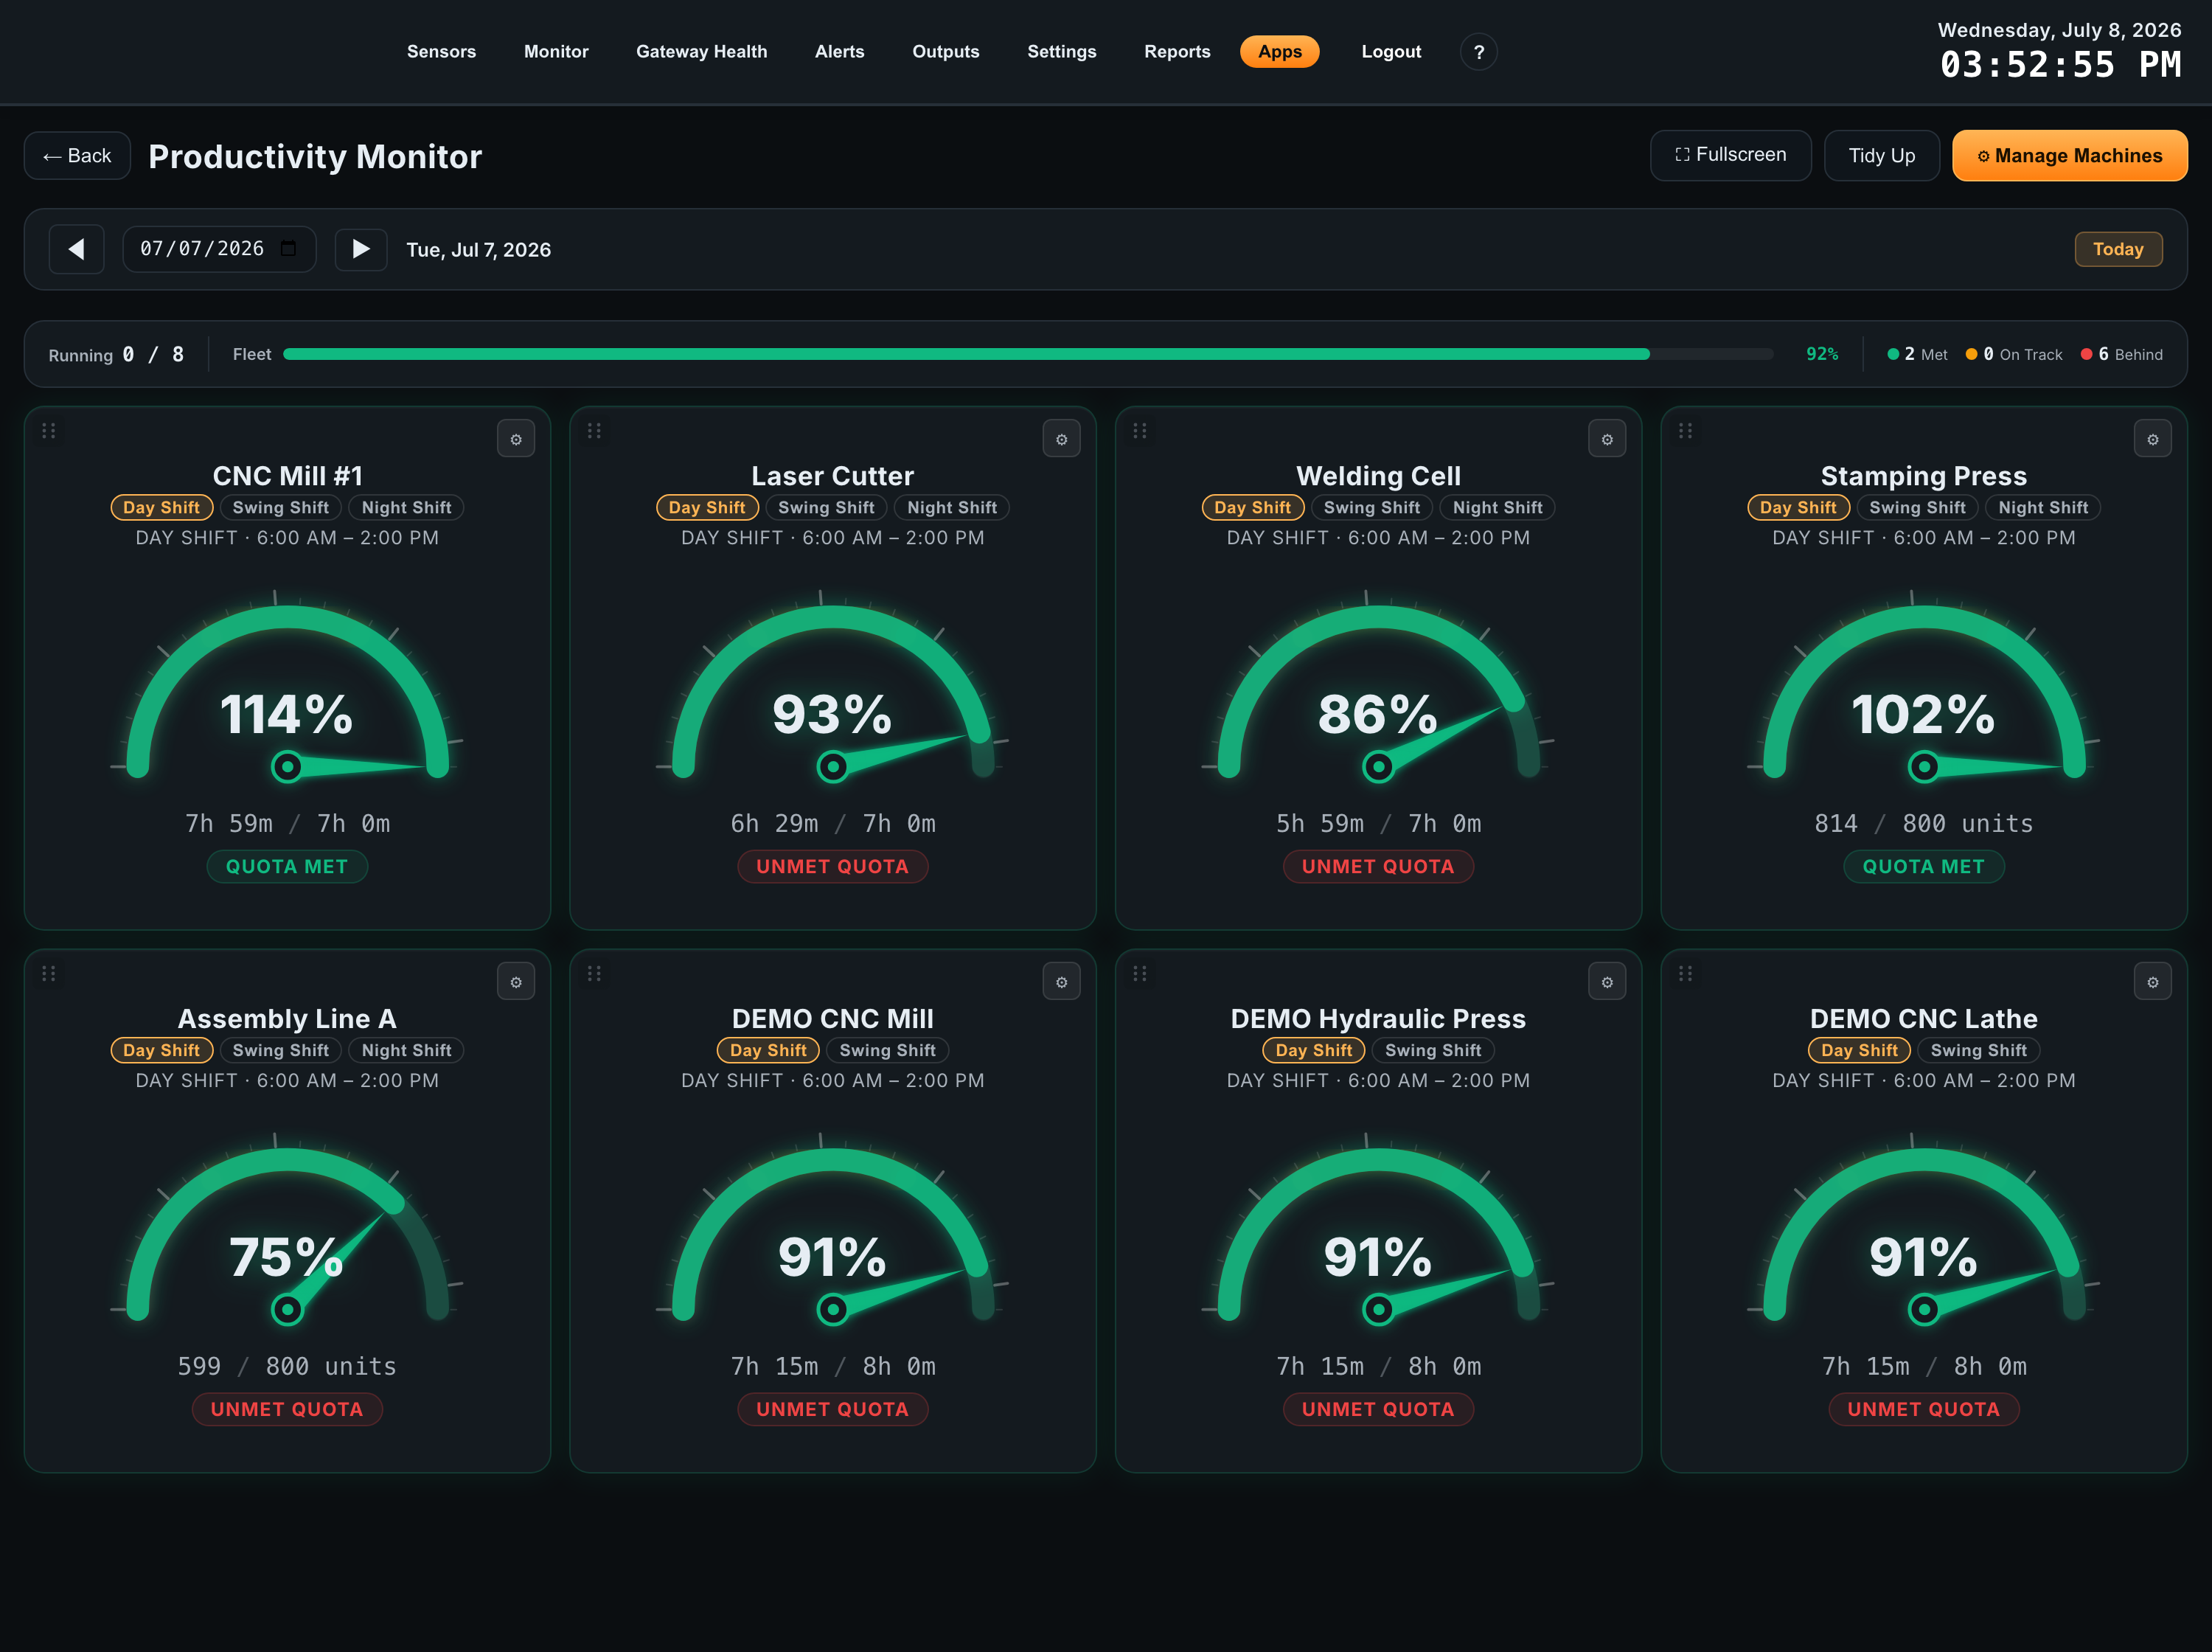
Task: Click the Fleet progress bar
Action: tap(1028, 354)
